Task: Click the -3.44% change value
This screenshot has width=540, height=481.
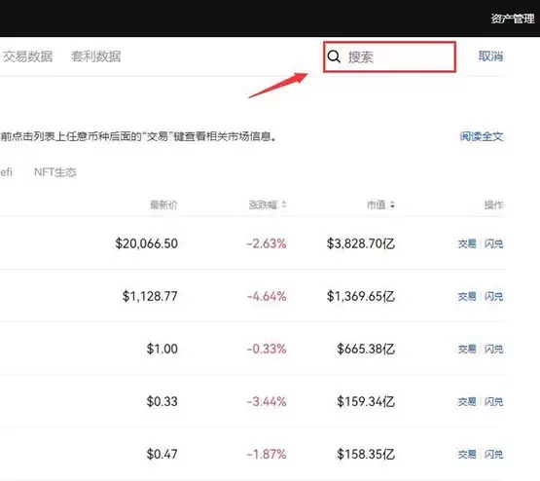Action: click(x=267, y=402)
